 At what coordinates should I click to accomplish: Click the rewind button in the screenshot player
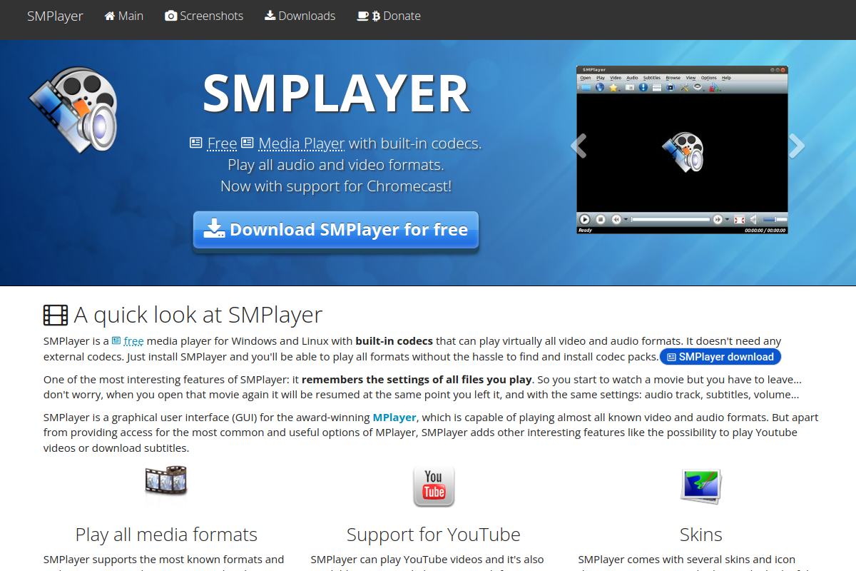point(616,220)
